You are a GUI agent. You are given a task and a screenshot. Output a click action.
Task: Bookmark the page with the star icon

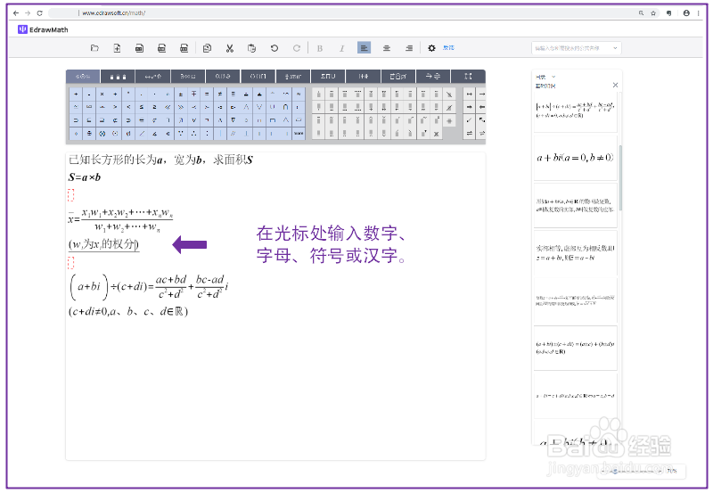(653, 13)
